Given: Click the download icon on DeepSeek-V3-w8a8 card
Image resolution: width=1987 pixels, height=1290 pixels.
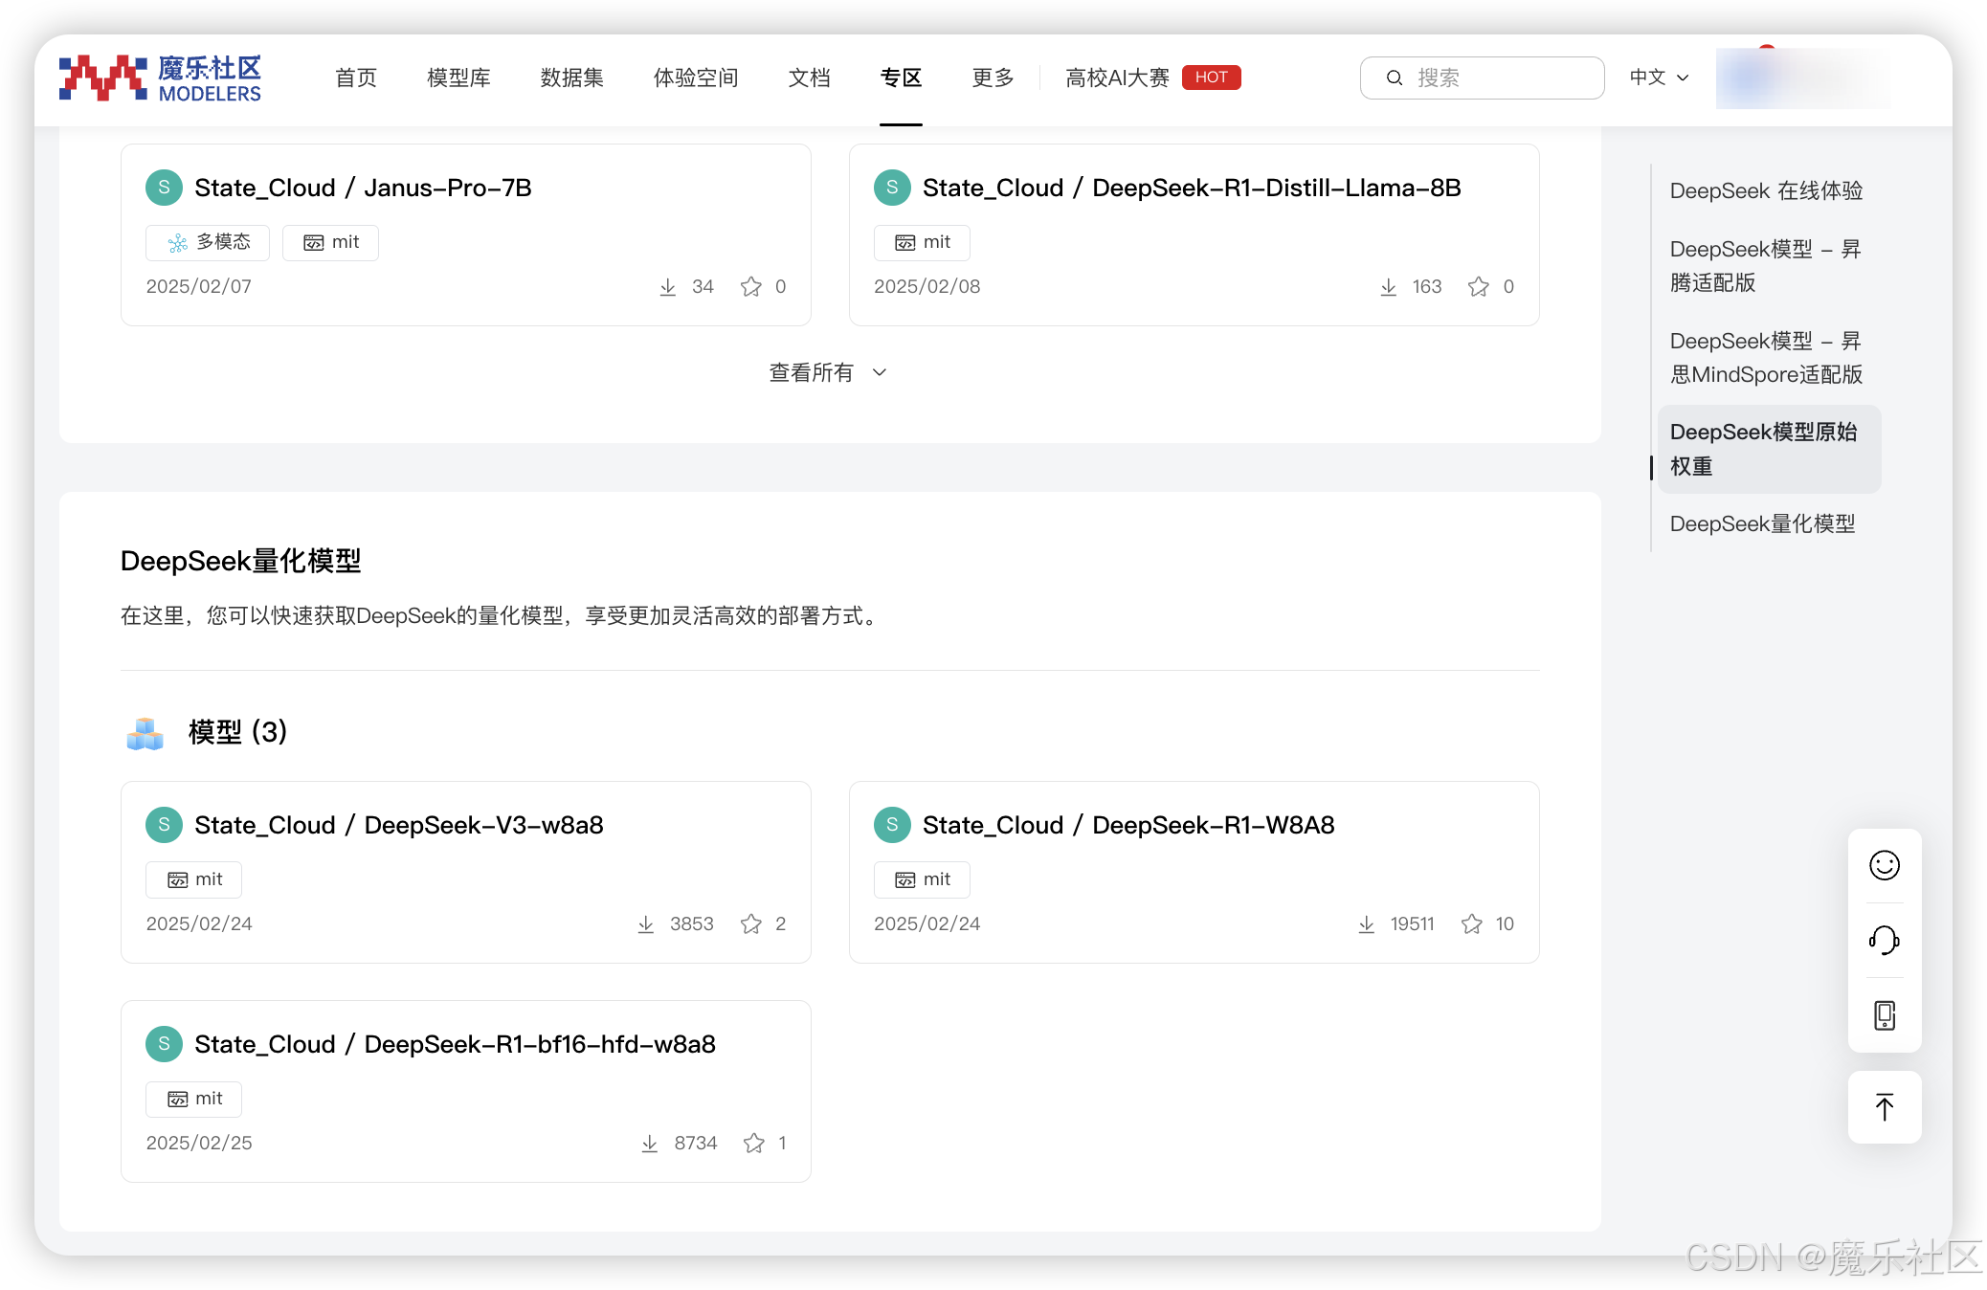Looking at the screenshot, I should tap(646, 923).
